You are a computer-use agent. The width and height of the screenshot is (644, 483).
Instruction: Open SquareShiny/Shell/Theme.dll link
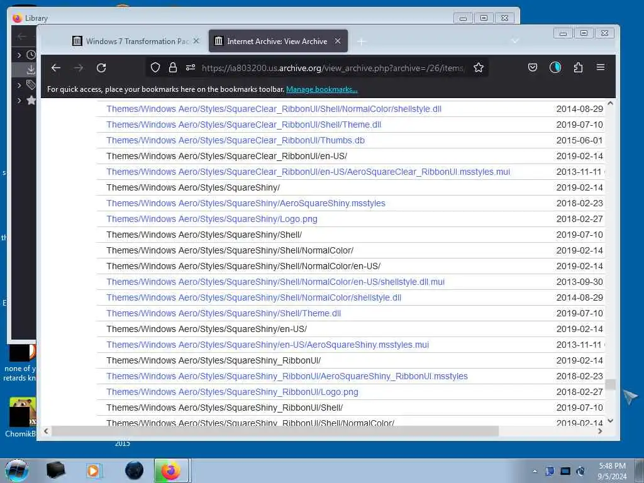[223, 313]
